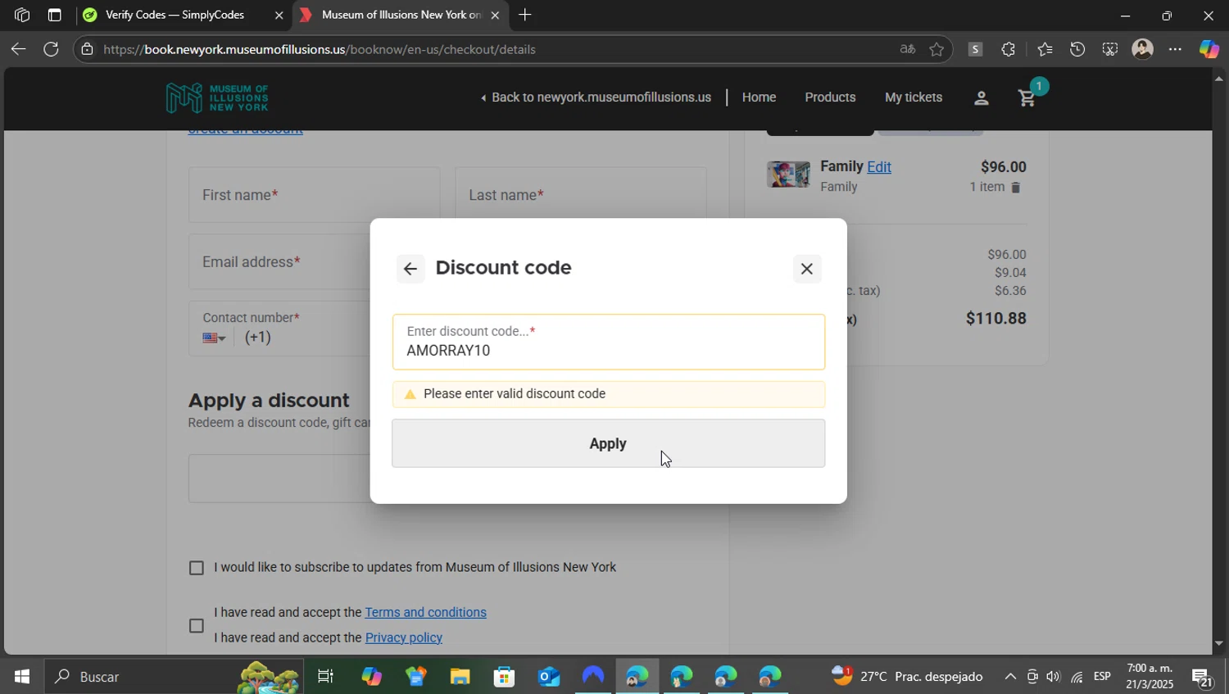The height and width of the screenshot is (694, 1229).
Task: Open the browser settings and more menu
Action: [x=1175, y=49]
